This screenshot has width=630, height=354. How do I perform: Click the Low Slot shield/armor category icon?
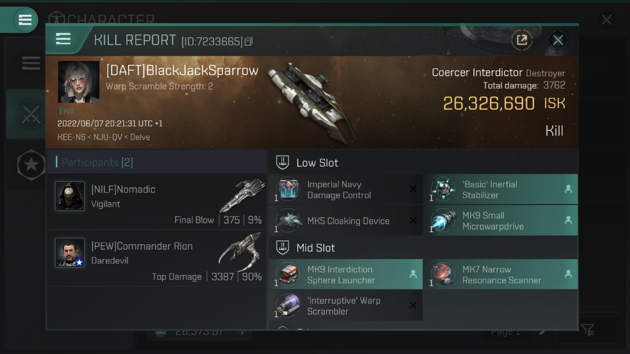pos(282,163)
